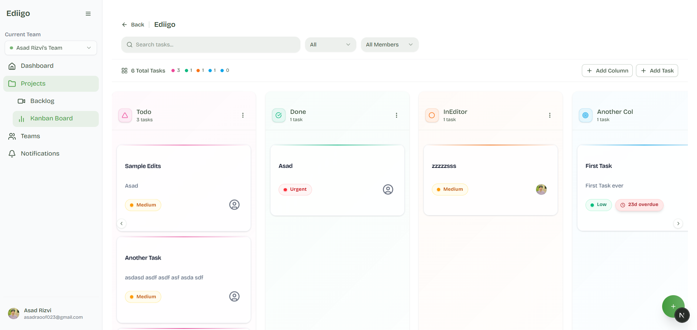Click the search magnifier icon
The height and width of the screenshot is (330, 697).
coord(129,45)
